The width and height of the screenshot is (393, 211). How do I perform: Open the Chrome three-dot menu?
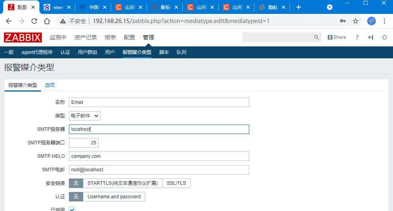point(384,21)
